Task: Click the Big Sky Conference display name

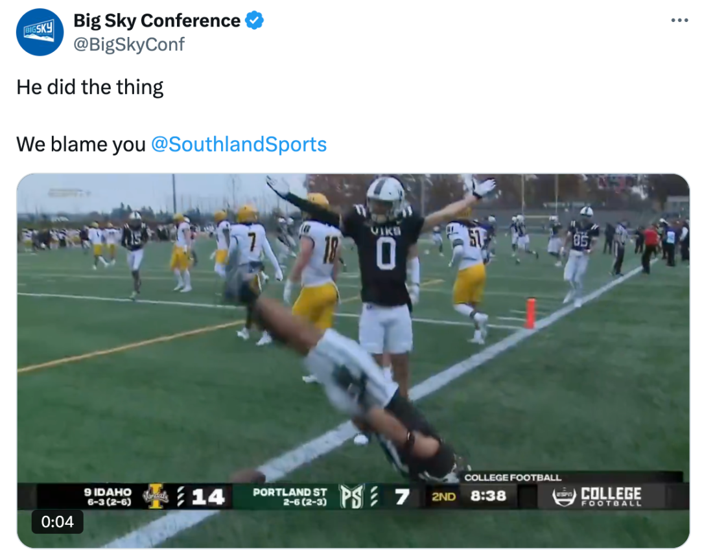Action: coord(158,20)
